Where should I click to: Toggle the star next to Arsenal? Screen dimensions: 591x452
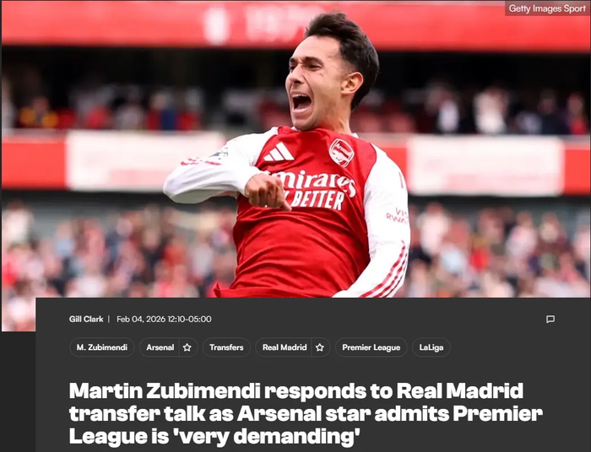[x=187, y=347]
